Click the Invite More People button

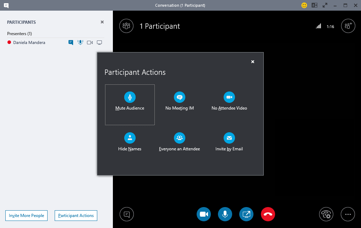26,215
